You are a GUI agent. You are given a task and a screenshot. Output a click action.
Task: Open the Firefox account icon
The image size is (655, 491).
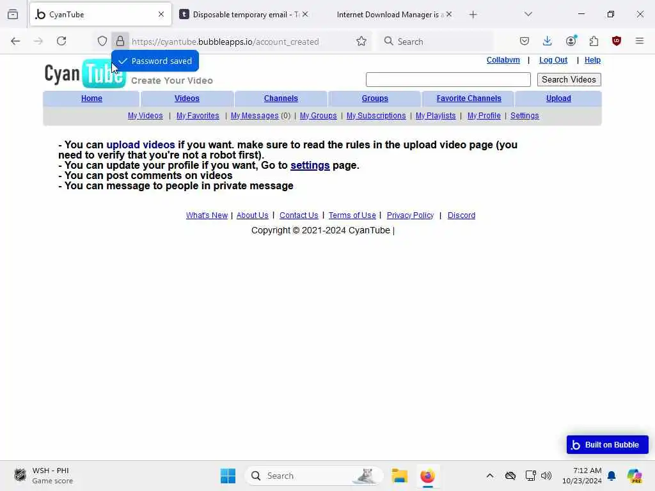point(571,41)
